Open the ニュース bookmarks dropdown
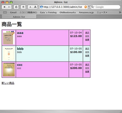 click(x=102, y=12)
